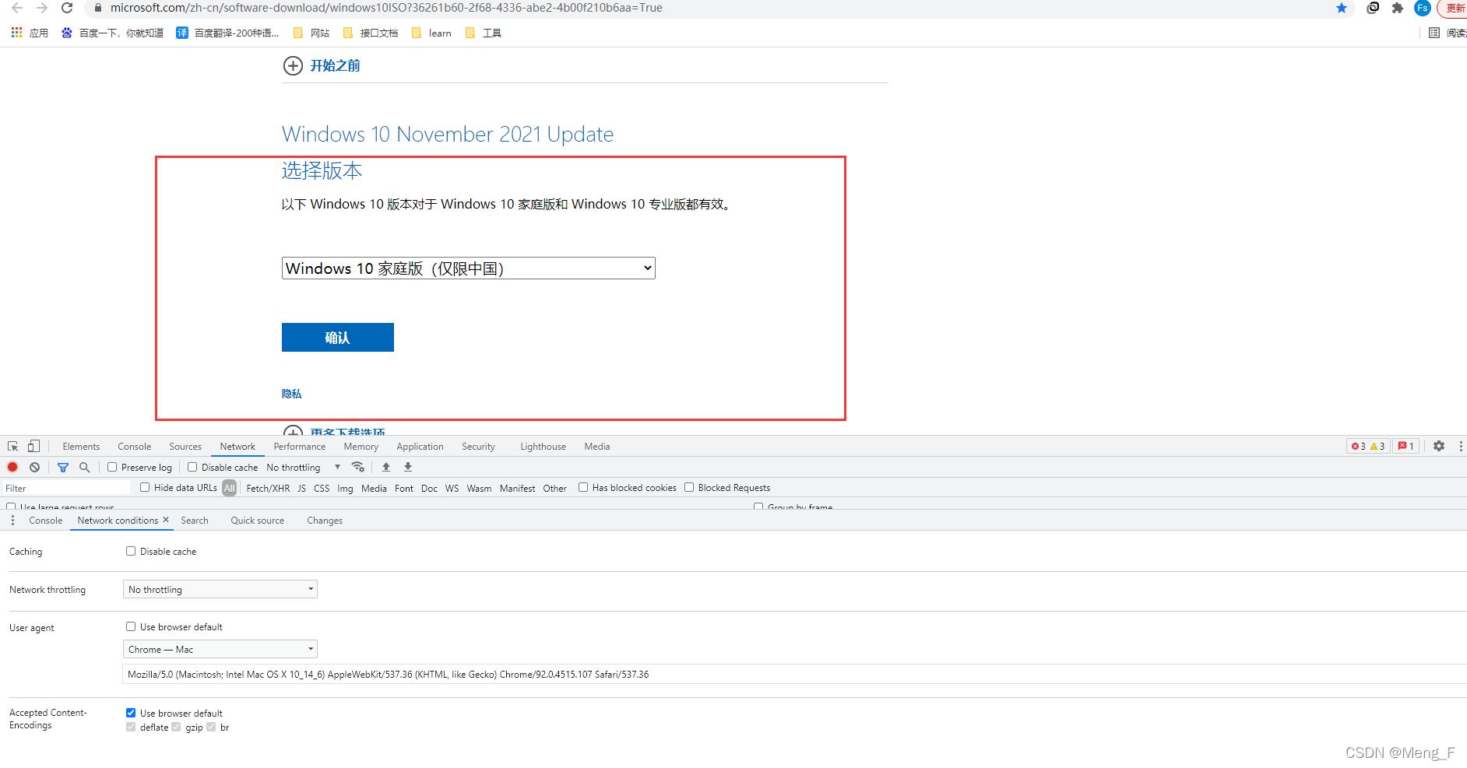Open DevTools settings gear icon
Viewport: 1467px width, 768px height.
point(1439,446)
